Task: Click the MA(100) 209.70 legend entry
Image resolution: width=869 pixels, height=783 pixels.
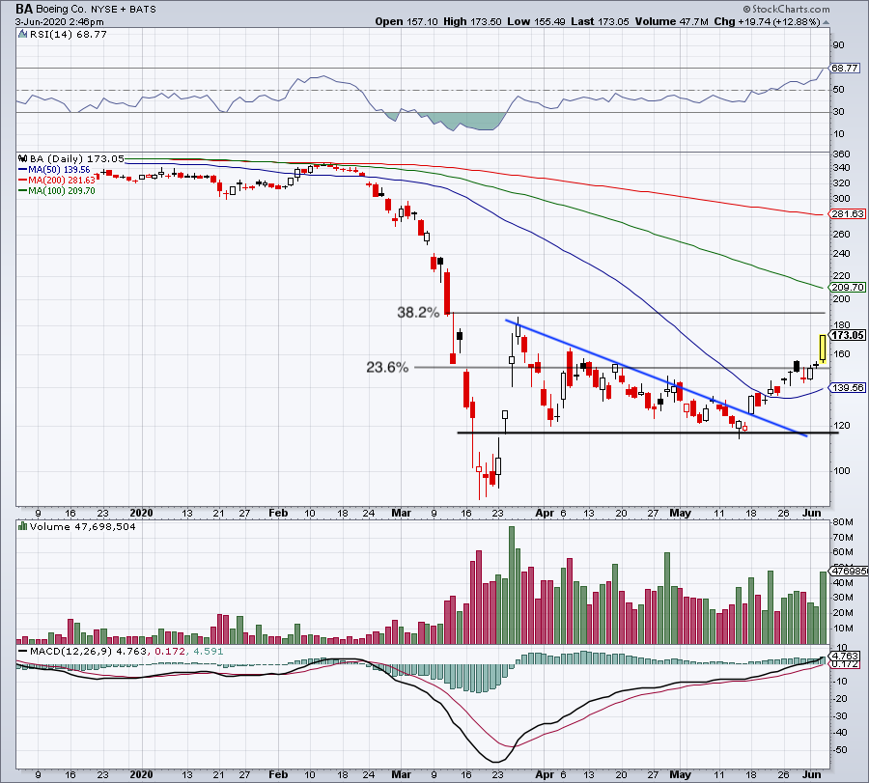Action: (61, 191)
